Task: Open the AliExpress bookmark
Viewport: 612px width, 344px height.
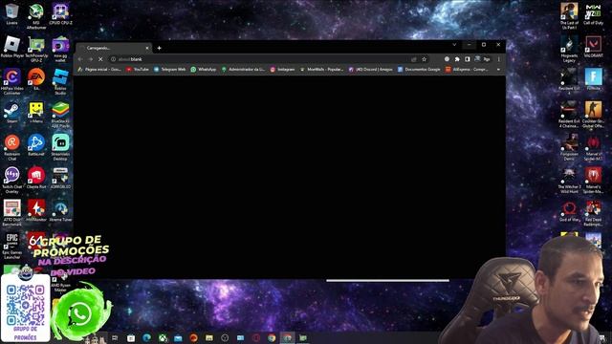Action: [467, 70]
